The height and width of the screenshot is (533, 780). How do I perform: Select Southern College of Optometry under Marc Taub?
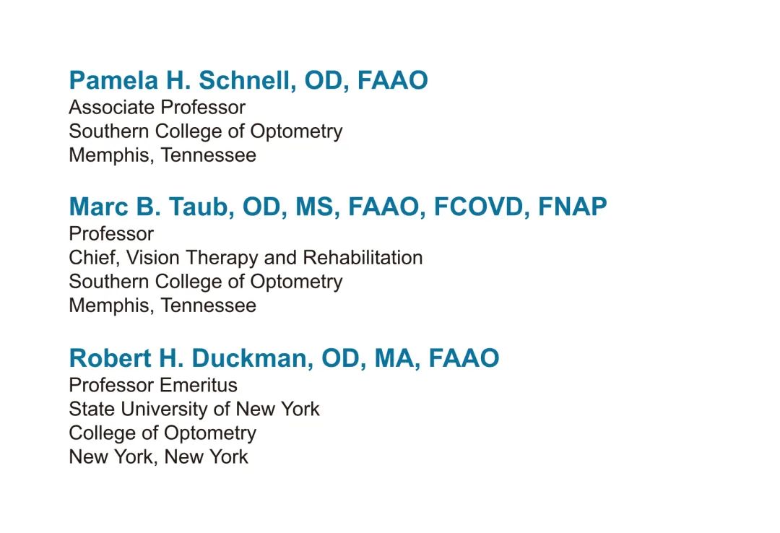pos(205,282)
